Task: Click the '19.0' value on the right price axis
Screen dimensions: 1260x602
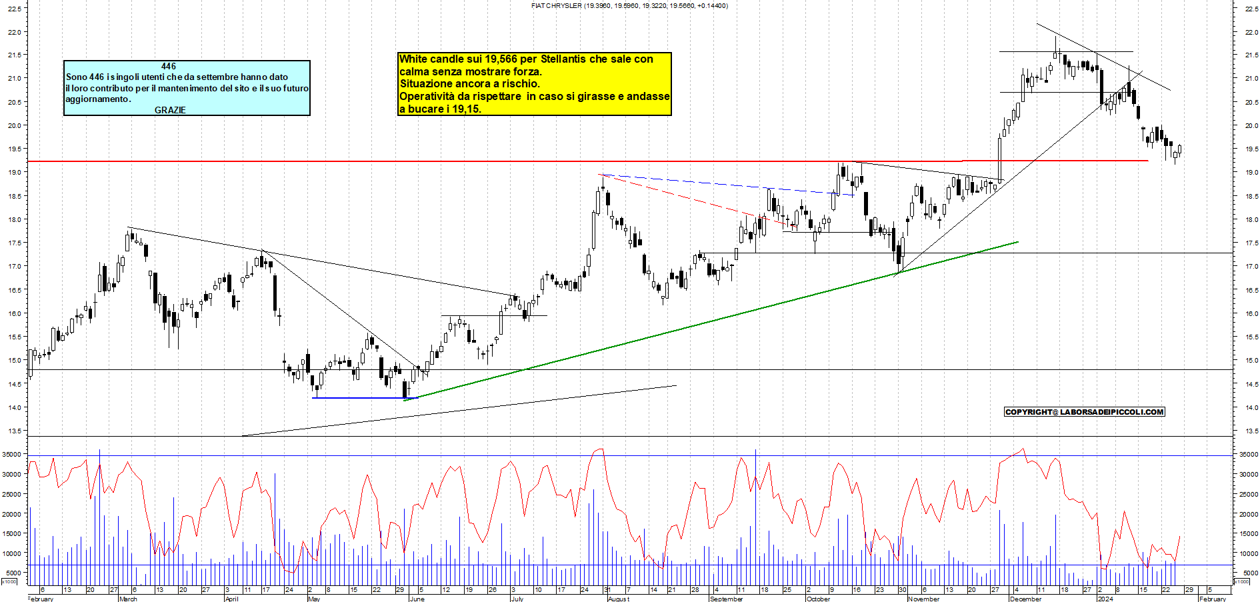Action: [x=1251, y=173]
